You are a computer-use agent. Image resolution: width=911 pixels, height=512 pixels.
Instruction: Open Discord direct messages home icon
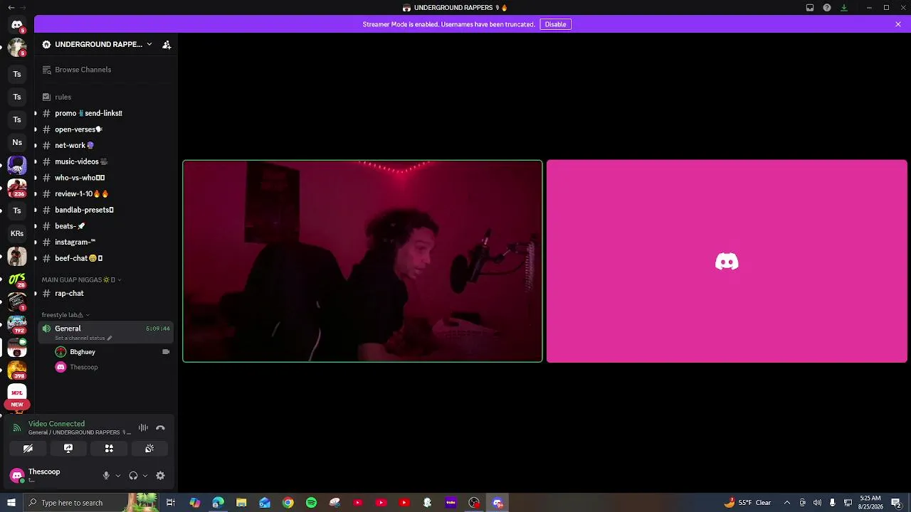pyautogui.click(x=17, y=25)
